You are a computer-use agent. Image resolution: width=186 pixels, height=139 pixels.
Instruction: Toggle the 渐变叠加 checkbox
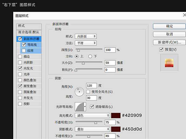pos(20,86)
